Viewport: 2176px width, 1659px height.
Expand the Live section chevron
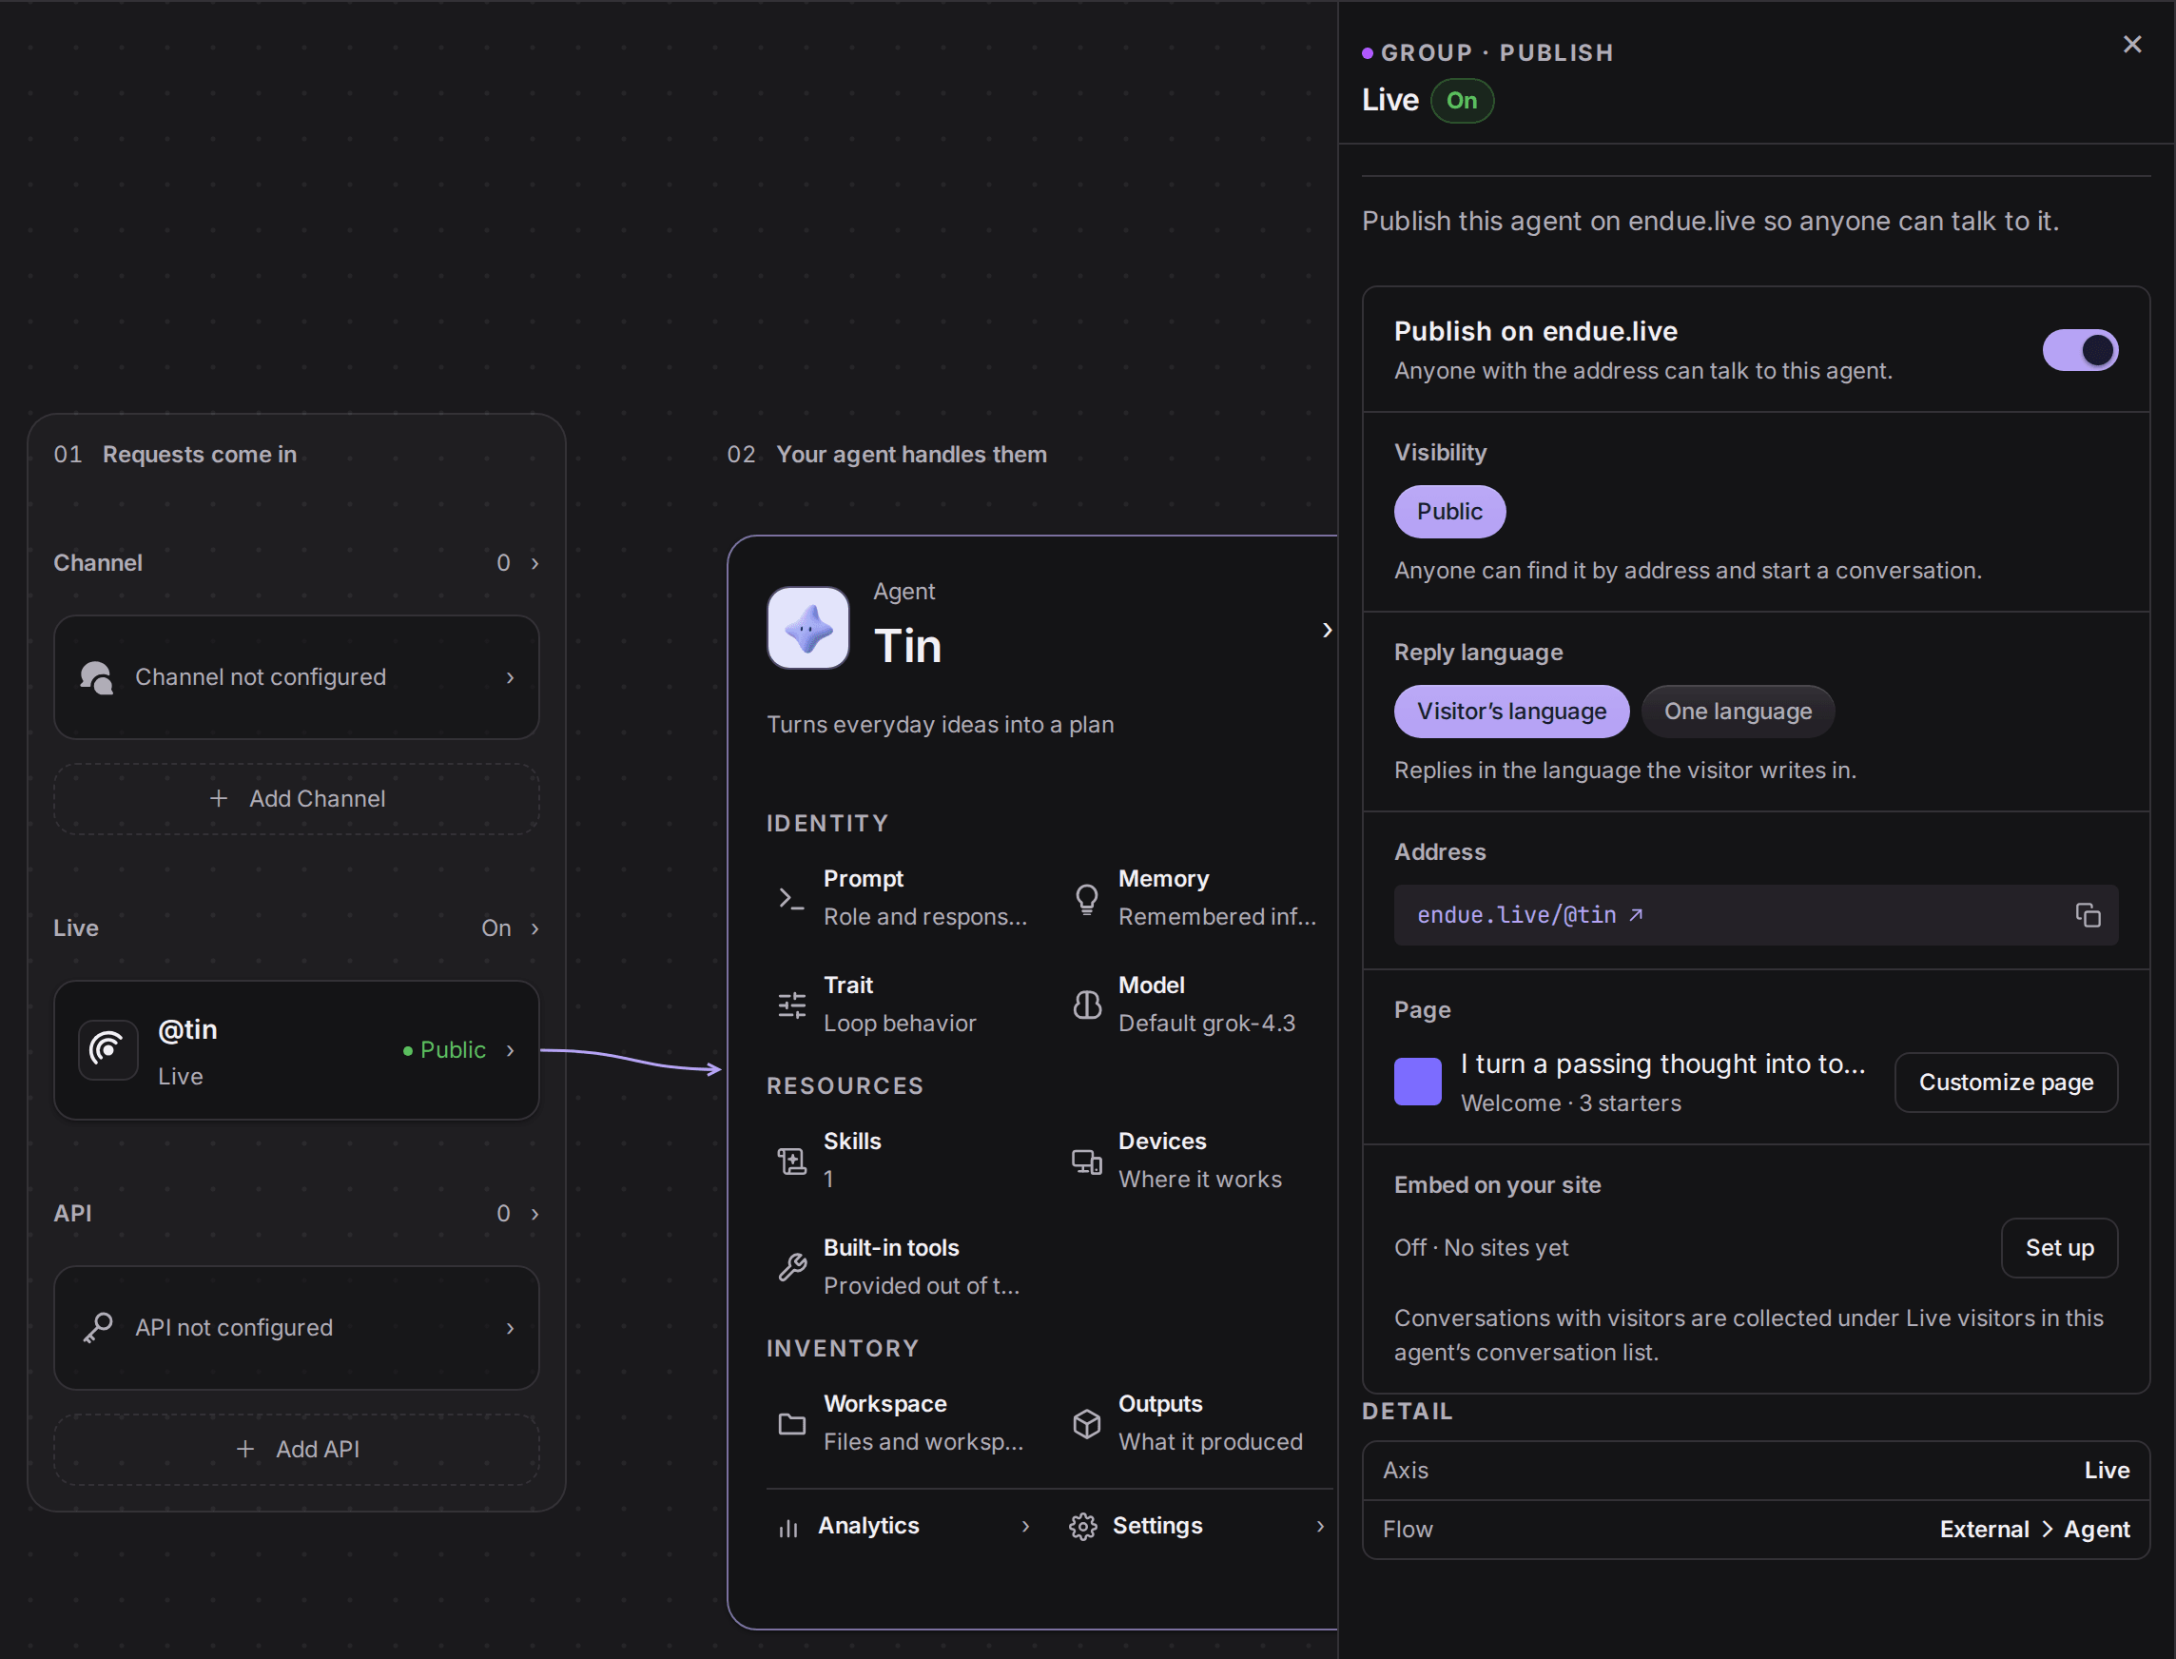[x=535, y=928]
